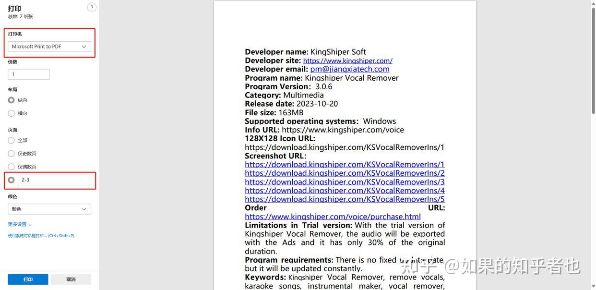Click the preview scrollbar up arrow
Viewport: 596px width, 290px height.
(x=593, y=3)
